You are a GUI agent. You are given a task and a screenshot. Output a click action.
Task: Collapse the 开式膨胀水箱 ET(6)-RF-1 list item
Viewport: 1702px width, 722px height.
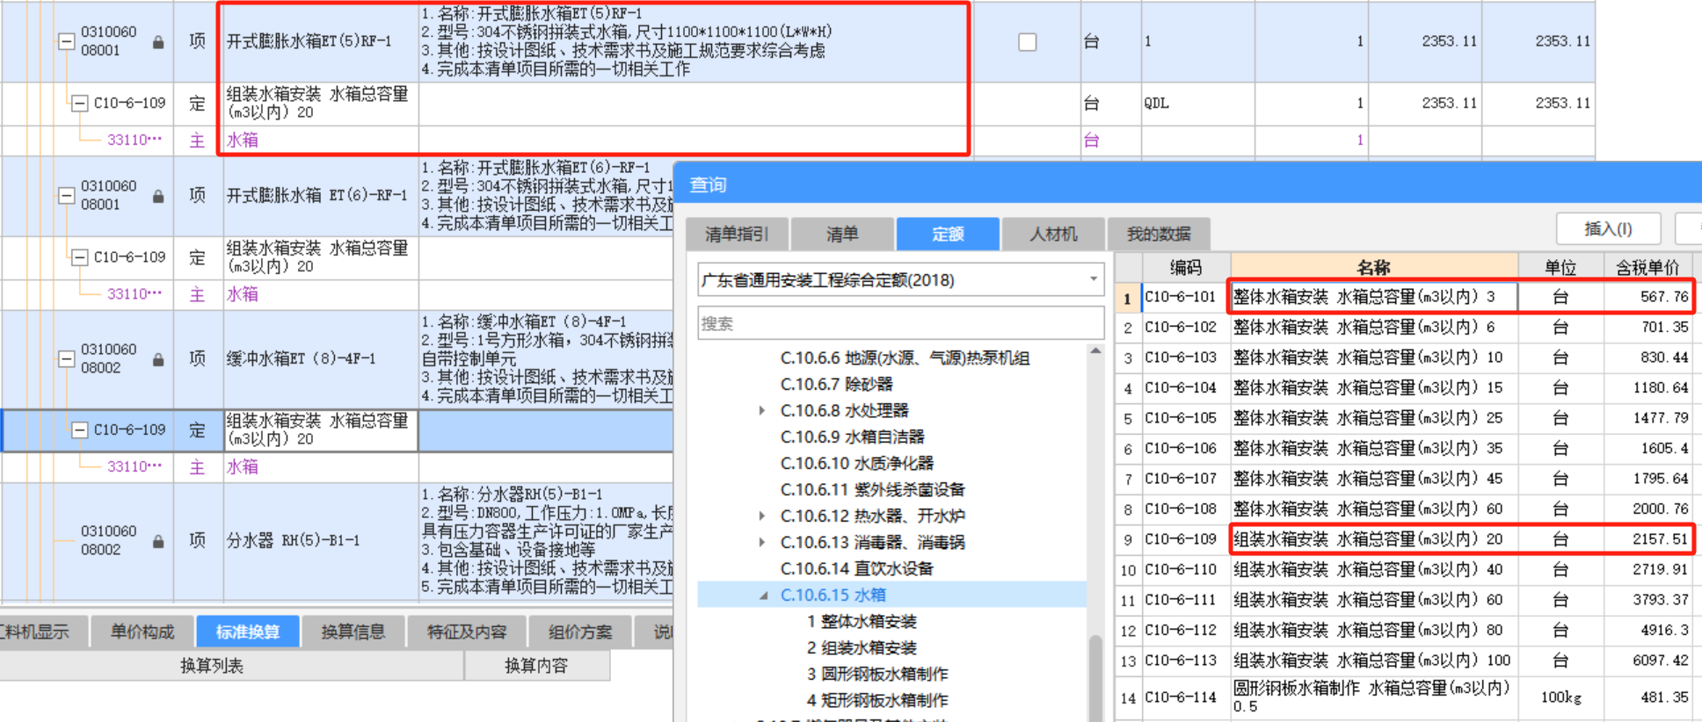click(x=66, y=196)
